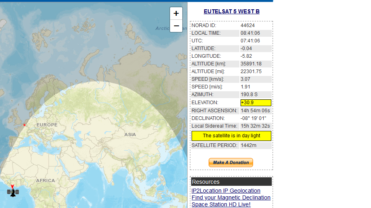Click the satellite icon near Africa
Viewport: 371px width, 208px height.
pyautogui.click(x=13, y=192)
